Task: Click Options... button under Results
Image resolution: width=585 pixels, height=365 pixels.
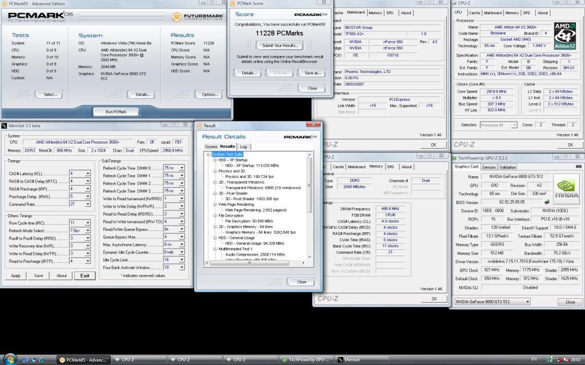Action: click(x=210, y=94)
